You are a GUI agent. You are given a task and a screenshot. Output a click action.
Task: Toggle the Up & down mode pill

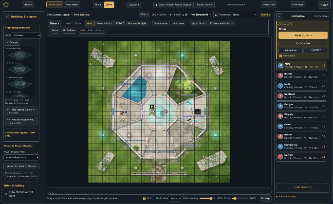[69, 30]
